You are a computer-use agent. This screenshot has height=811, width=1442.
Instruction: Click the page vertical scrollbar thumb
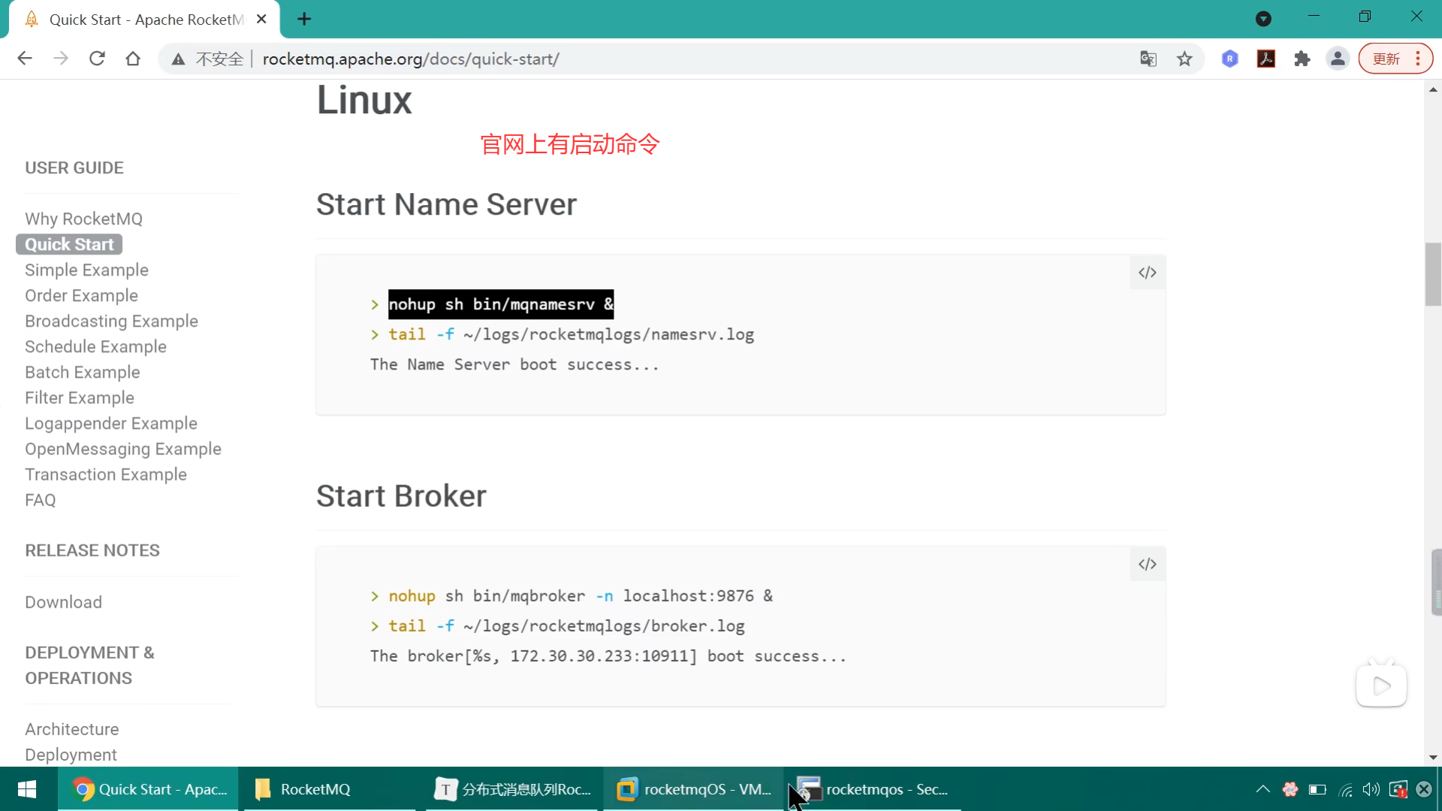pyautogui.click(x=1432, y=274)
